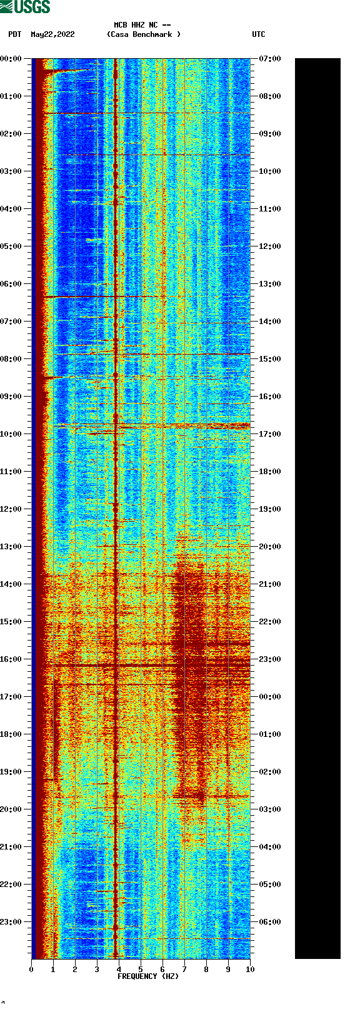Click the PDT axis label '00:00'
This screenshot has width=345, height=1009.
(11, 59)
